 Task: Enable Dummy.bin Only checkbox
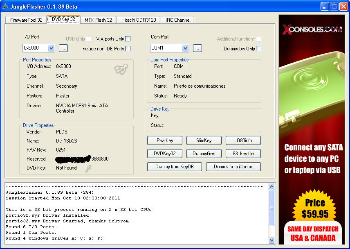point(259,48)
